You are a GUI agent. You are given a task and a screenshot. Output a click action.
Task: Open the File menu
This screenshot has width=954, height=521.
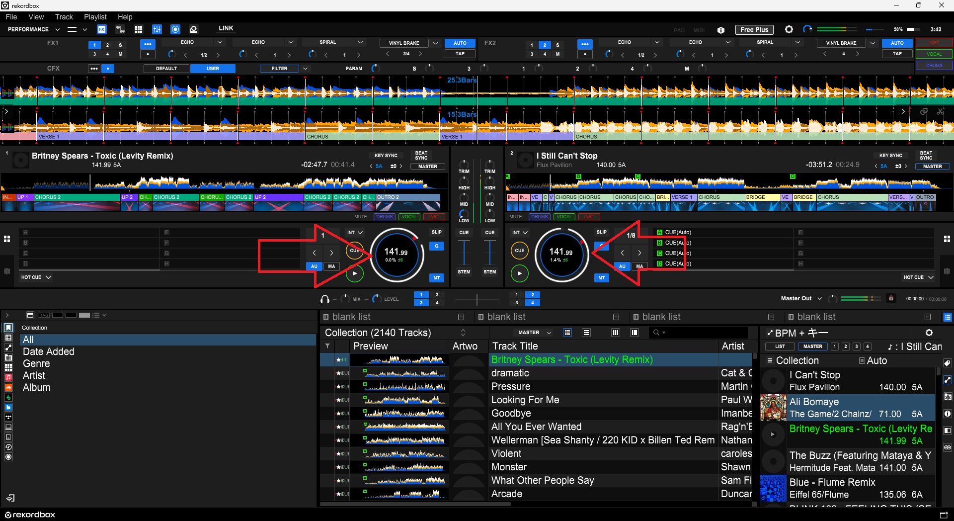(11, 17)
